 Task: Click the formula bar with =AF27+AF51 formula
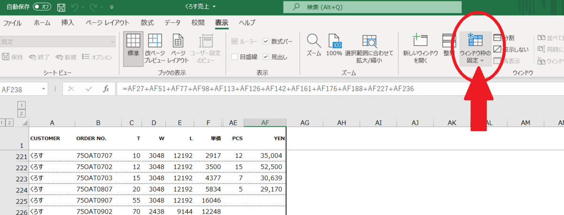(340, 88)
